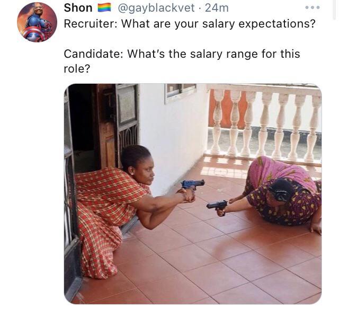Open the attached meme photo
The width and height of the screenshot is (339, 310).
point(193,194)
